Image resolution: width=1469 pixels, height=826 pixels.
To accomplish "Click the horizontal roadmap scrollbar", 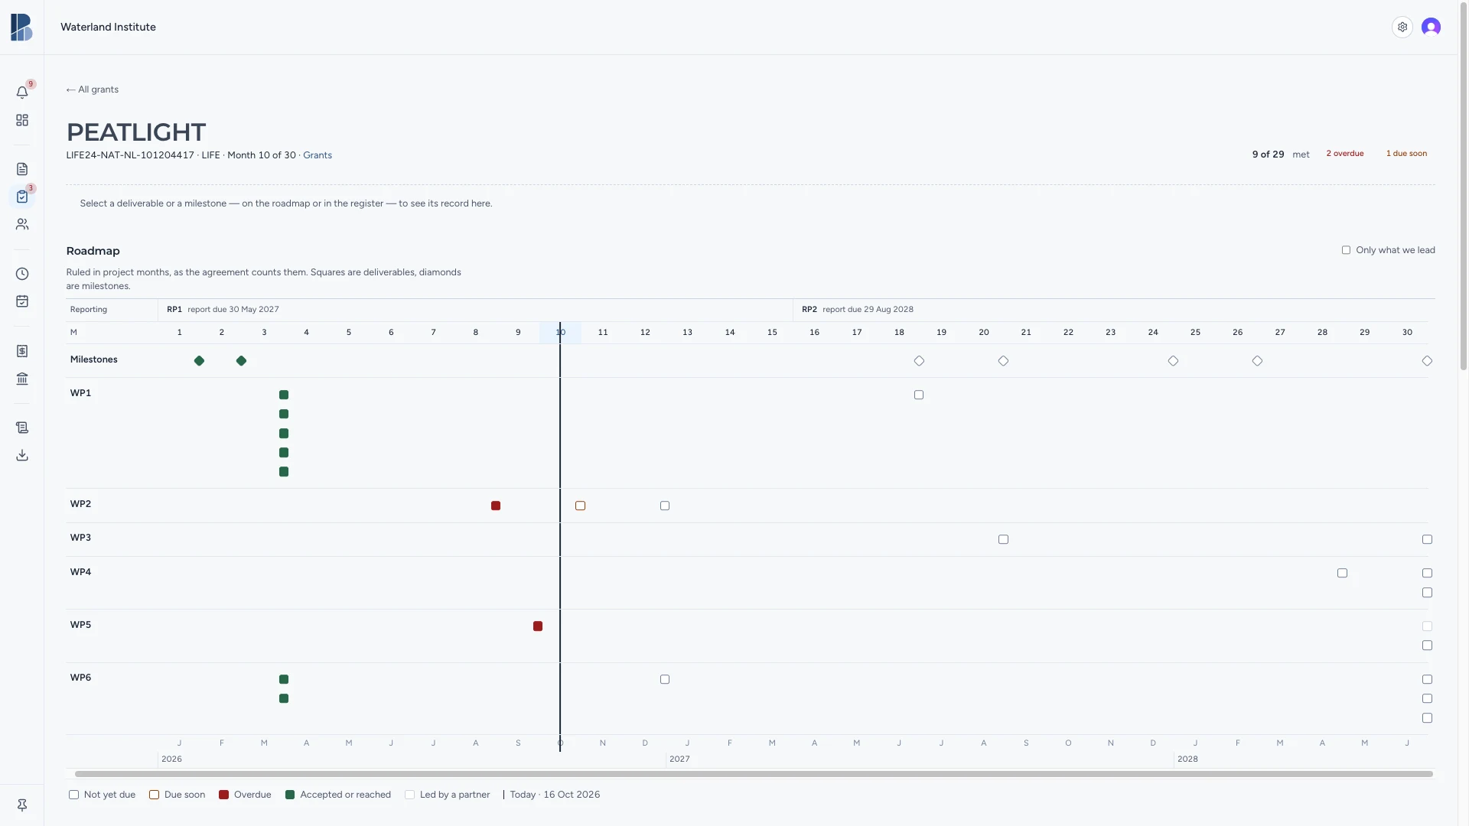I will pyautogui.click(x=754, y=774).
